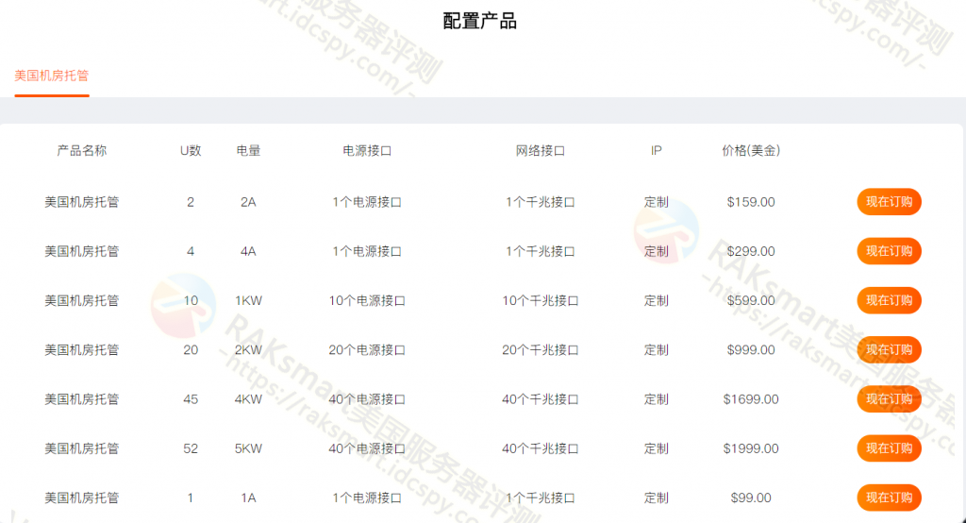
Task: Click 定制 in the $599.00 row
Action: pyautogui.click(x=657, y=300)
